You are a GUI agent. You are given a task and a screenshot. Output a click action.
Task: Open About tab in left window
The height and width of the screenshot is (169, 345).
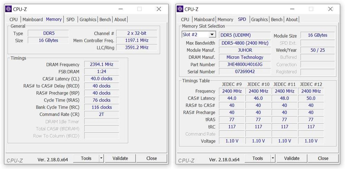120,20
